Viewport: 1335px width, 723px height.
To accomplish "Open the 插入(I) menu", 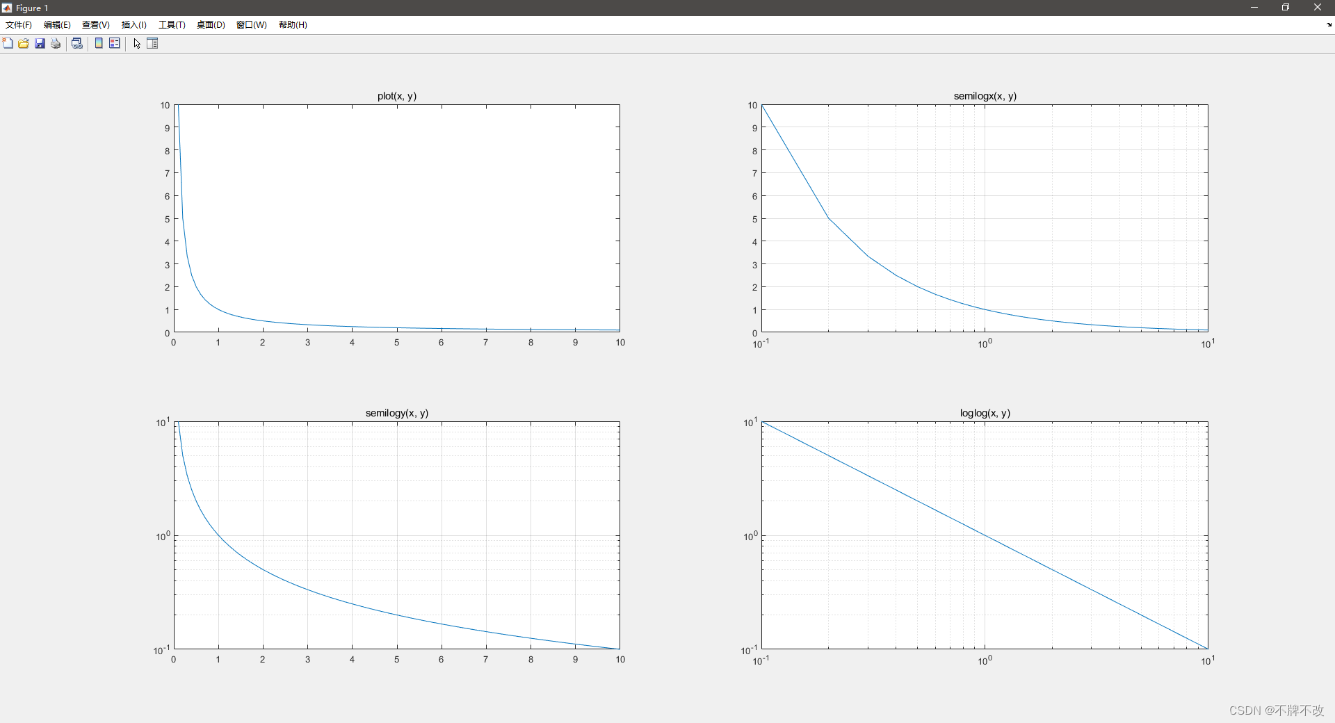I will [134, 24].
